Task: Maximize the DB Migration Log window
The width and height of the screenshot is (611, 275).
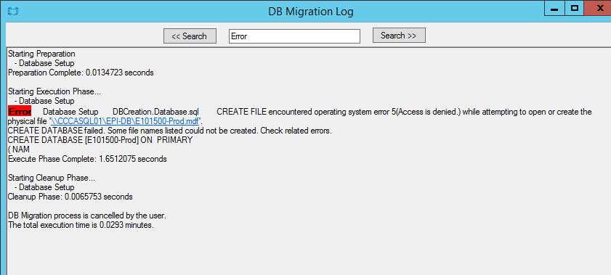Action: click(574, 8)
